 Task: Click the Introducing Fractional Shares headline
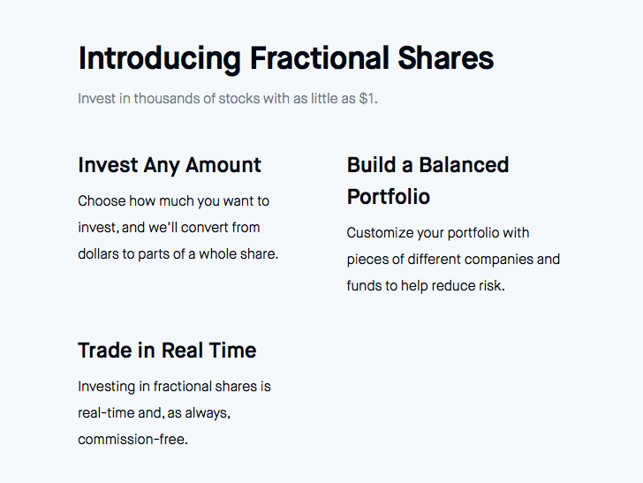click(x=286, y=59)
